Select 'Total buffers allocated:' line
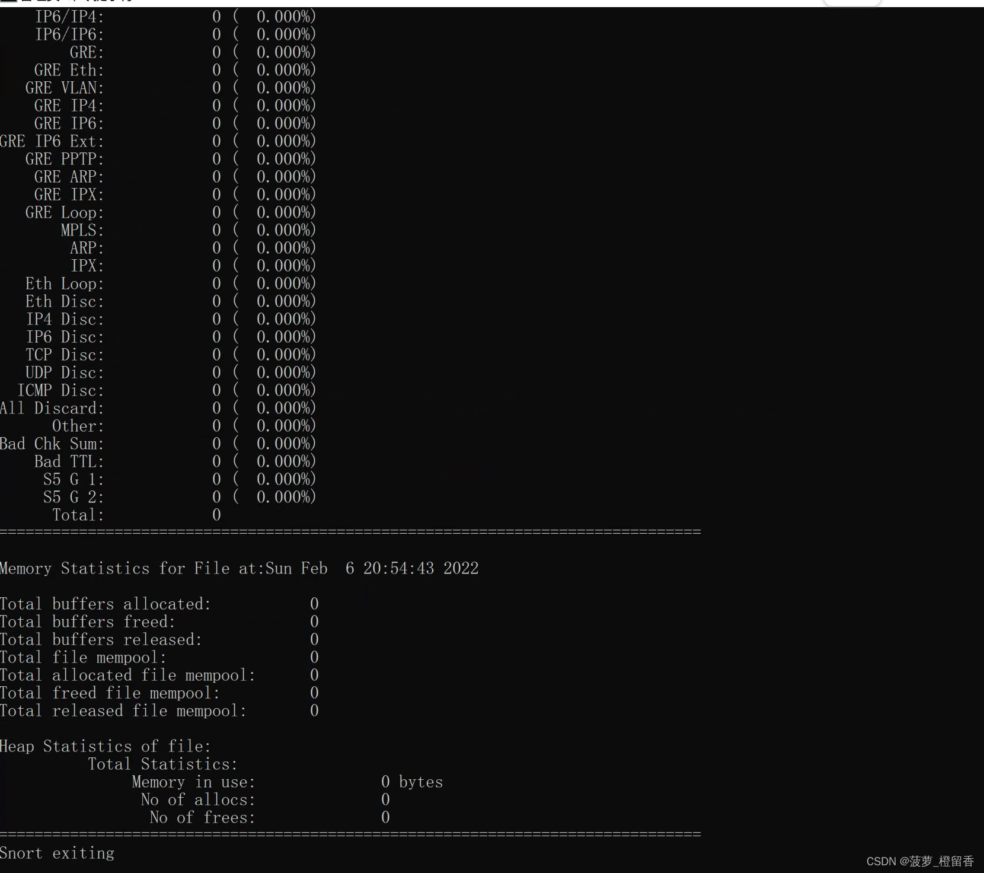Image resolution: width=984 pixels, height=873 pixels. pyautogui.click(x=159, y=604)
